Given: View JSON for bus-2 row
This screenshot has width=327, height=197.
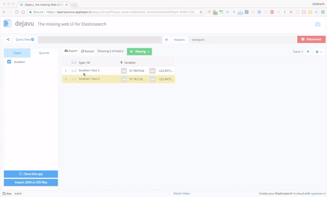Looking at the screenshot, I should coord(74,79).
